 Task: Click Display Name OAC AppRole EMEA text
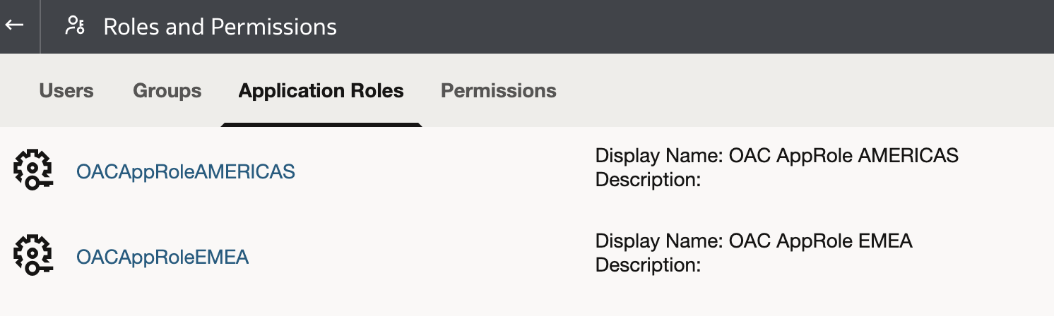point(754,242)
